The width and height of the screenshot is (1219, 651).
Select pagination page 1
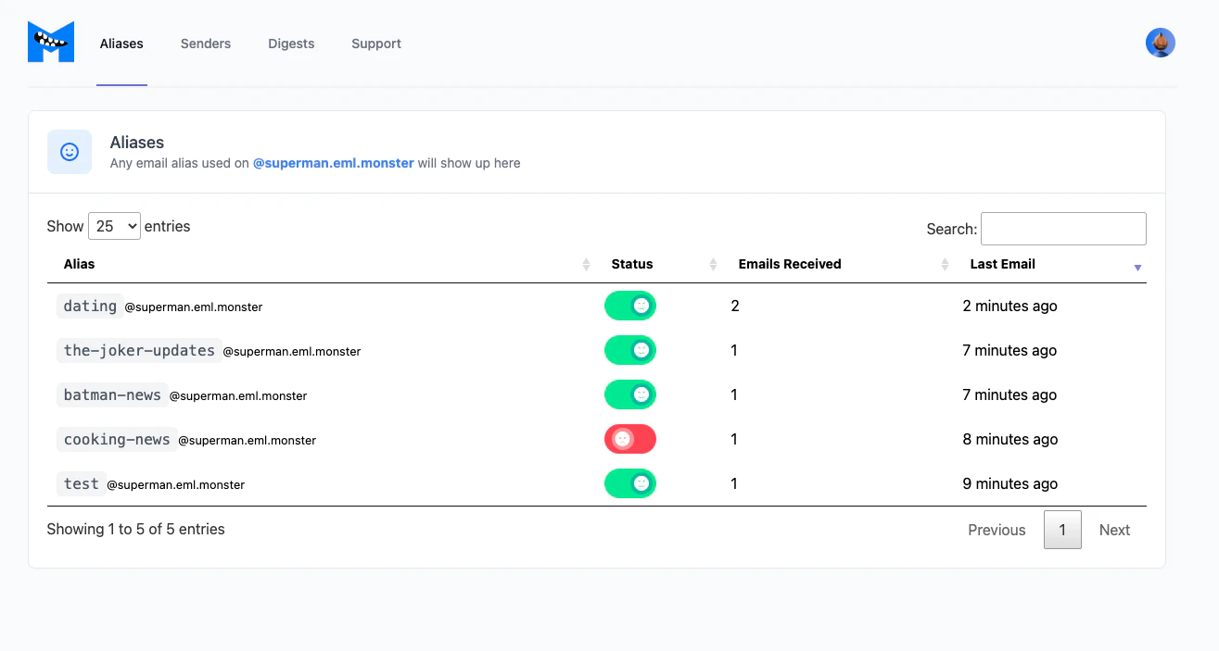point(1062,530)
